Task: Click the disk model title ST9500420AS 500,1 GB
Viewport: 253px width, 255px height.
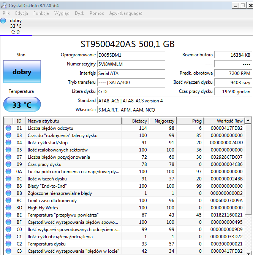Action: click(128, 44)
